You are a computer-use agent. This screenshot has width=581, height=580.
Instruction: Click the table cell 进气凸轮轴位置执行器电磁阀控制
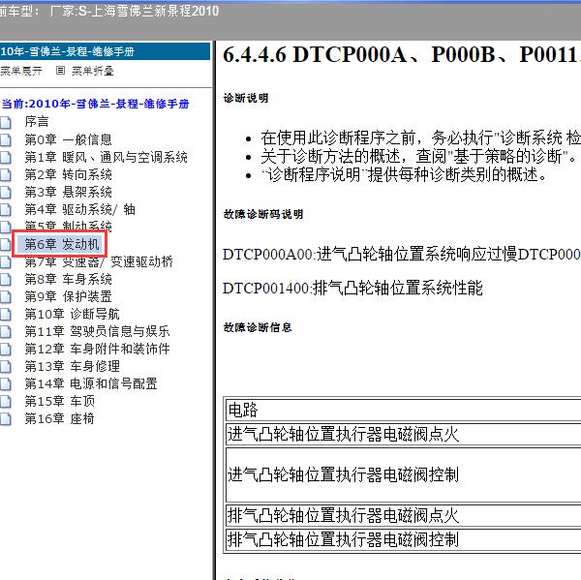(x=404, y=474)
